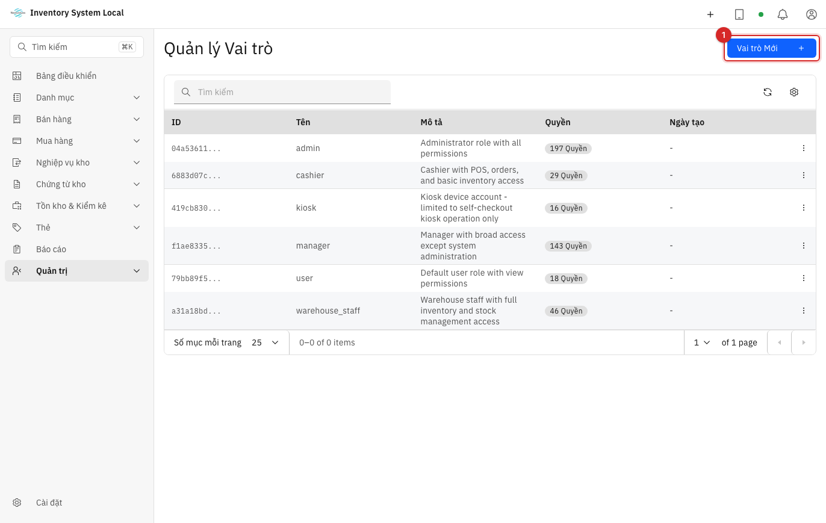Go to previous page arrow
The width and height of the screenshot is (826, 523).
point(780,342)
